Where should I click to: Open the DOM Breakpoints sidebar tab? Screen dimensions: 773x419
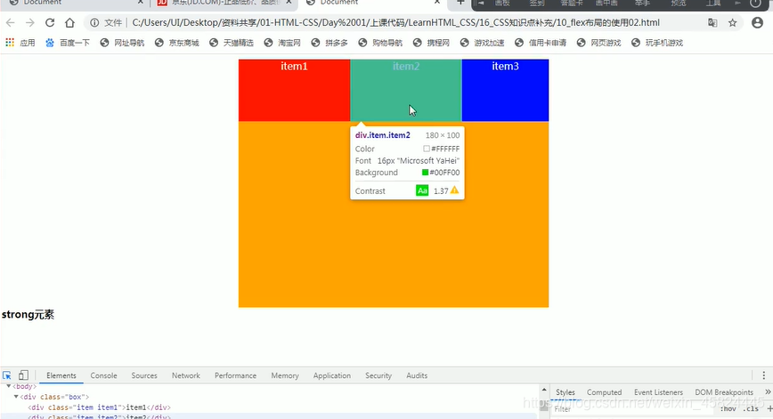click(724, 392)
